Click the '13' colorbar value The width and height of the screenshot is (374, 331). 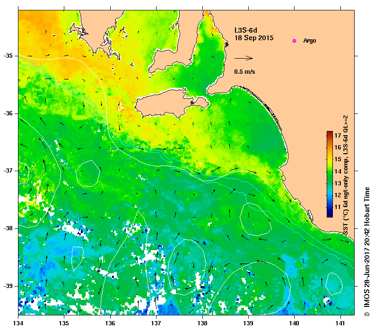[338, 183]
